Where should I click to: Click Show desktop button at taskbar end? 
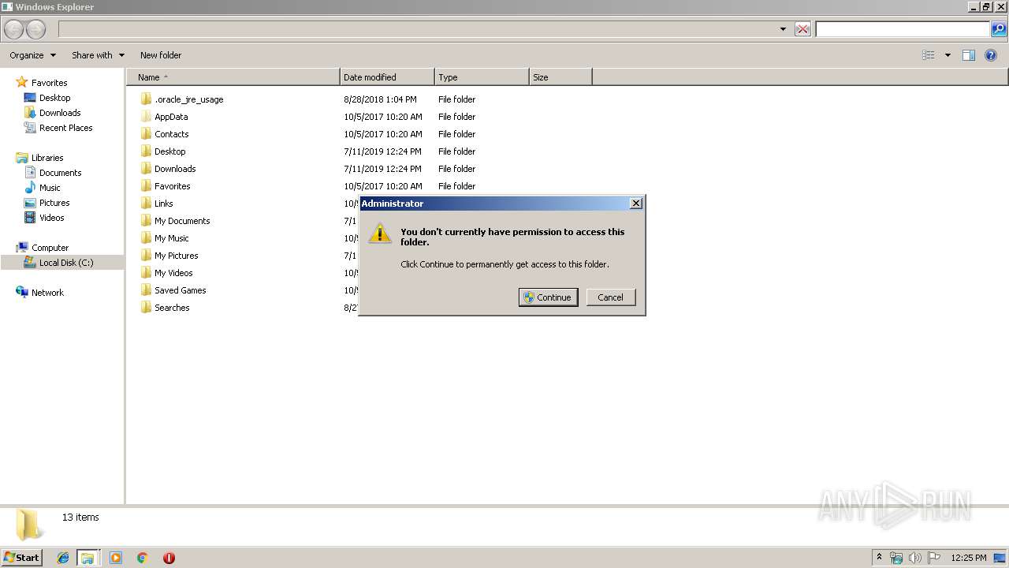(1000, 558)
